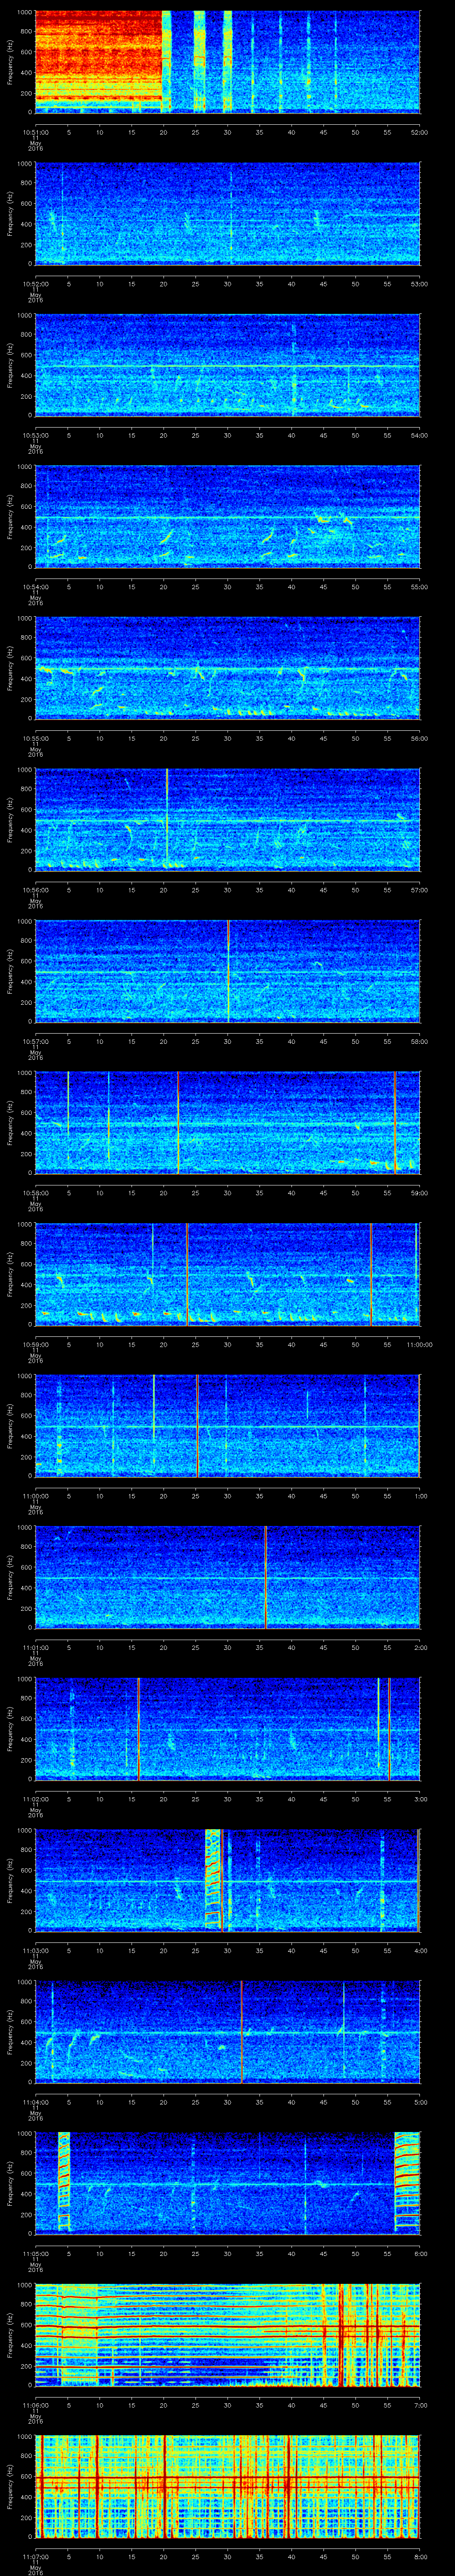Click the spectrogram panel starting at 10:54:00
Viewport: 455px width, 2576px height.
(x=227, y=516)
